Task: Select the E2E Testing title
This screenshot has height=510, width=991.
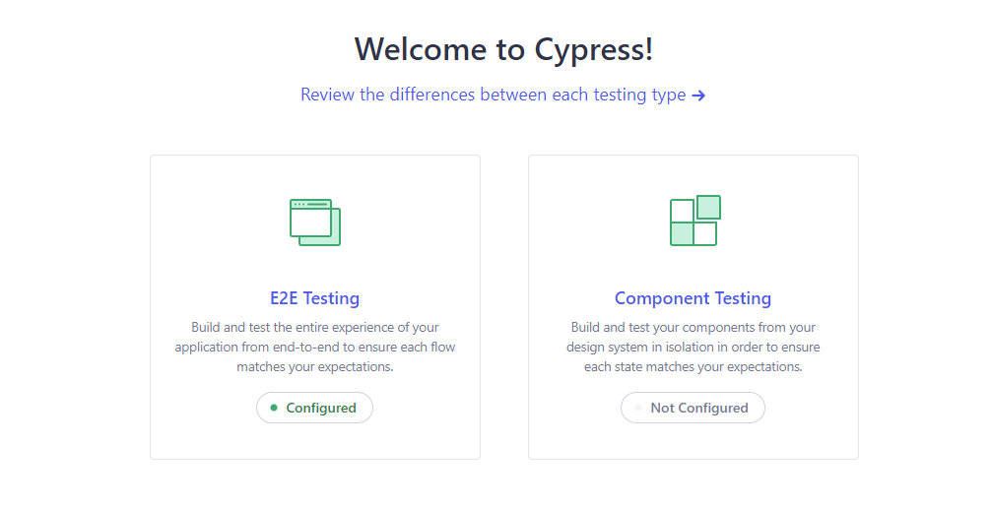Action: [314, 298]
